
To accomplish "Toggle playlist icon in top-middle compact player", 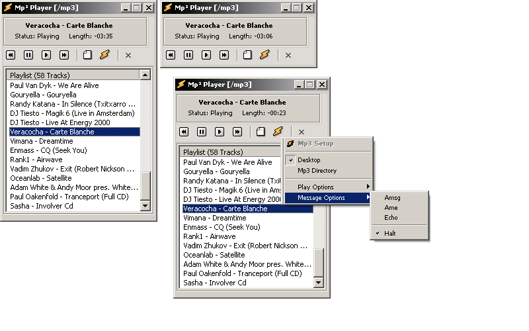I will click(x=247, y=55).
